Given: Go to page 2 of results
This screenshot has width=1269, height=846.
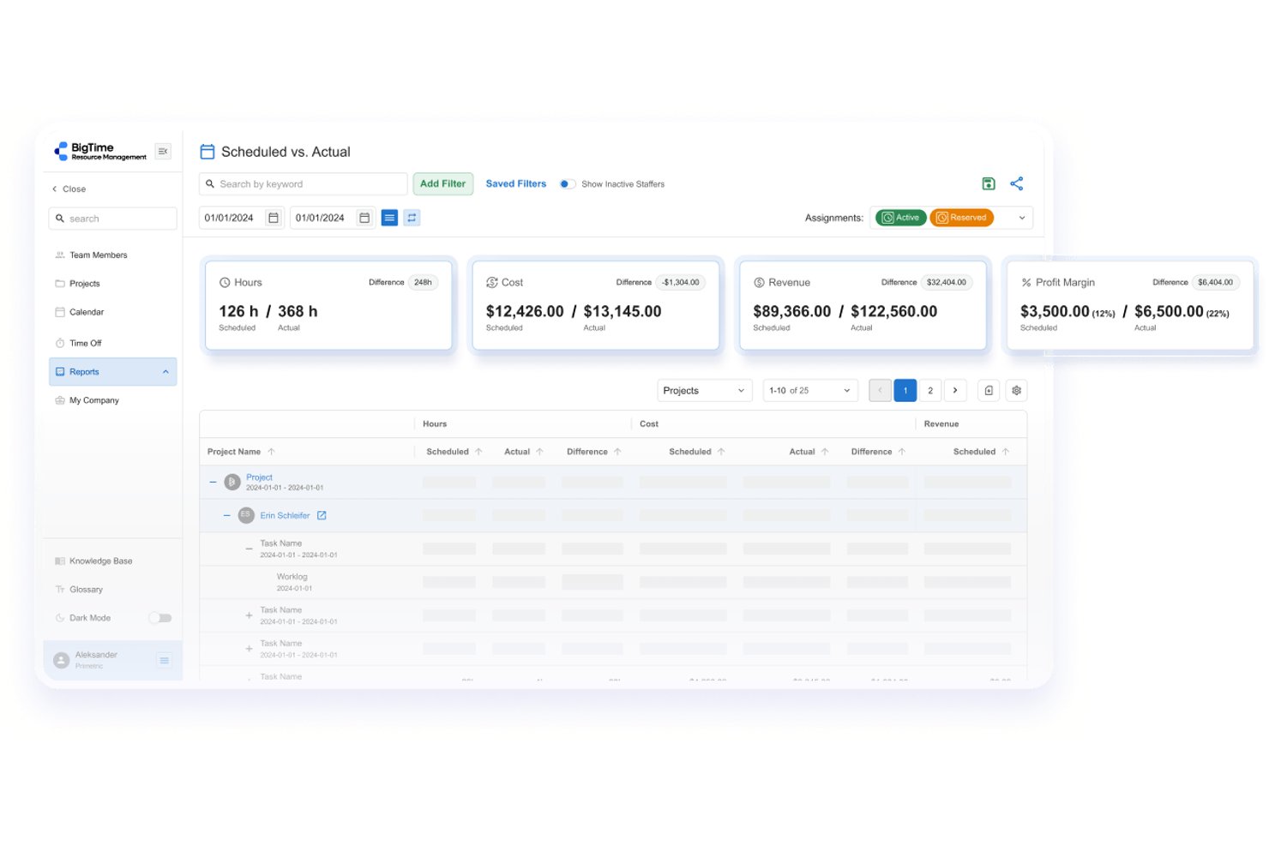Looking at the screenshot, I should click(930, 391).
